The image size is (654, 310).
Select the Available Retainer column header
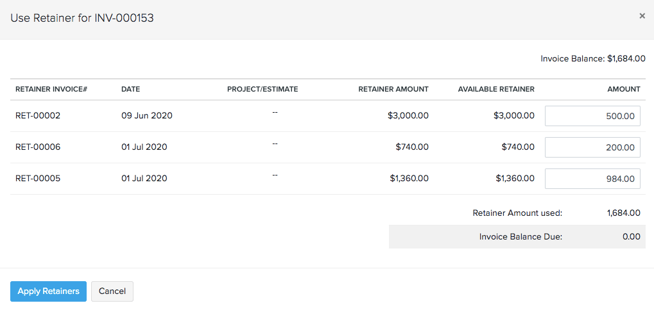click(496, 89)
